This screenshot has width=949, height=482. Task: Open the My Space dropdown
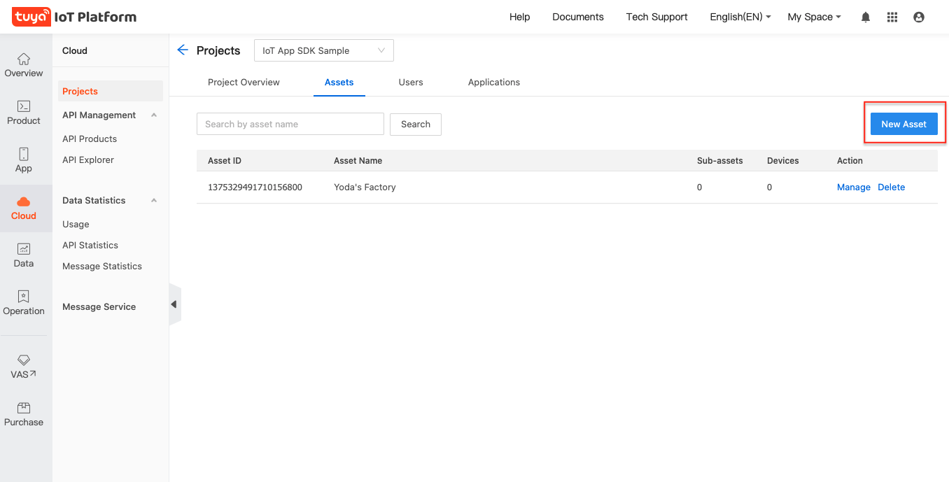tap(814, 17)
